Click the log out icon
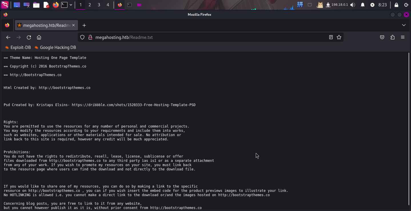The height and width of the screenshot is (211, 411). click(406, 5)
